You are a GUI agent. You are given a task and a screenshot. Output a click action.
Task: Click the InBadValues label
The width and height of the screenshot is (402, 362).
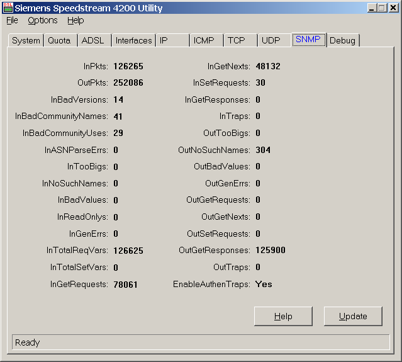[83, 200]
